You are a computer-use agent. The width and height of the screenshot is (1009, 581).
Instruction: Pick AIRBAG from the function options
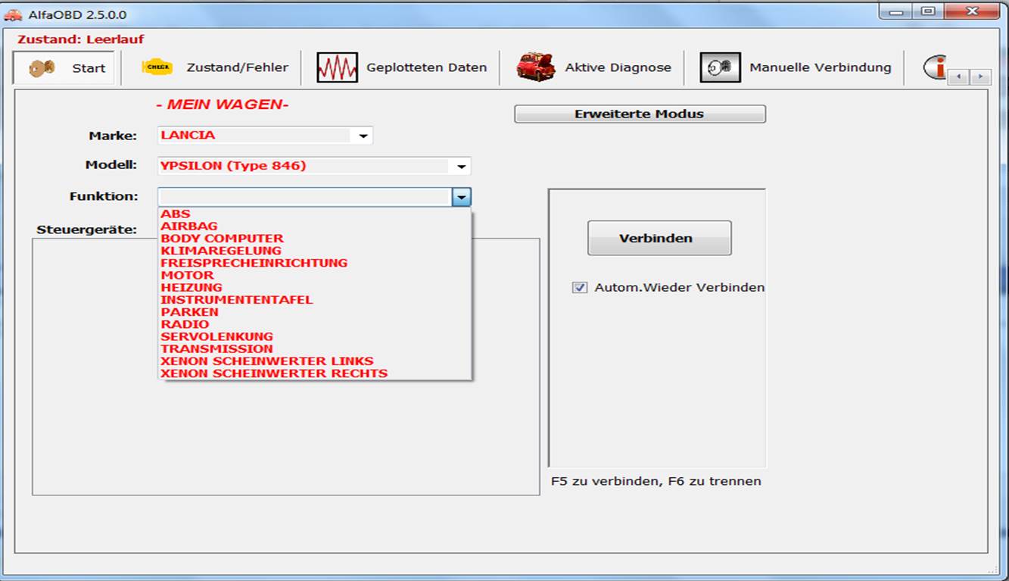[x=188, y=226]
